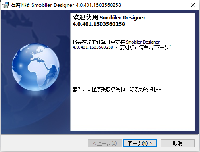Image resolution: width=200 pixels, height=152 pixels.
Task: Close the Smobiler Designer installer window
Action: pos(193,5)
